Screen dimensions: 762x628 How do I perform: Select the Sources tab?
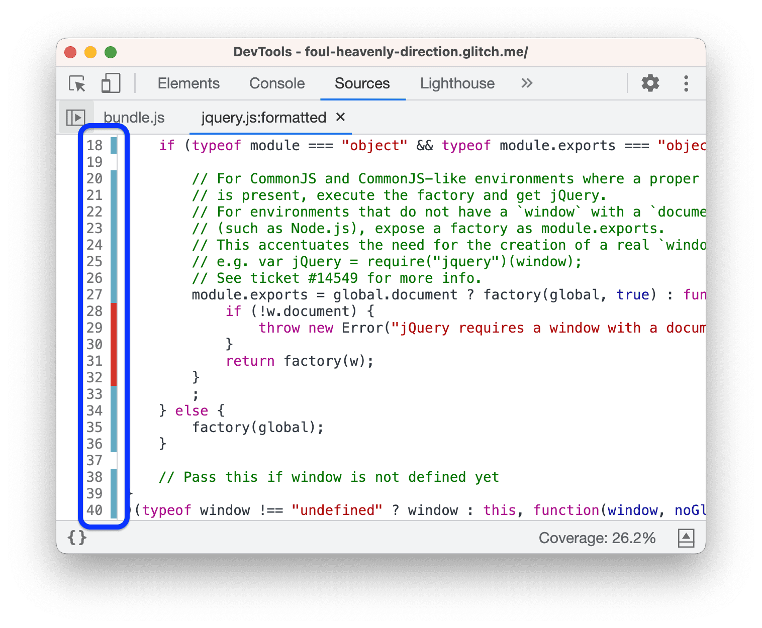coord(362,83)
